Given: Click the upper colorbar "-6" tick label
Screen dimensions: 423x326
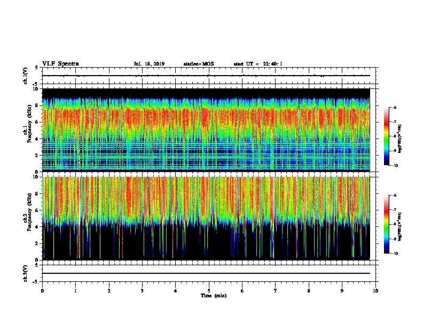Looking at the screenshot, I should [x=394, y=107].
